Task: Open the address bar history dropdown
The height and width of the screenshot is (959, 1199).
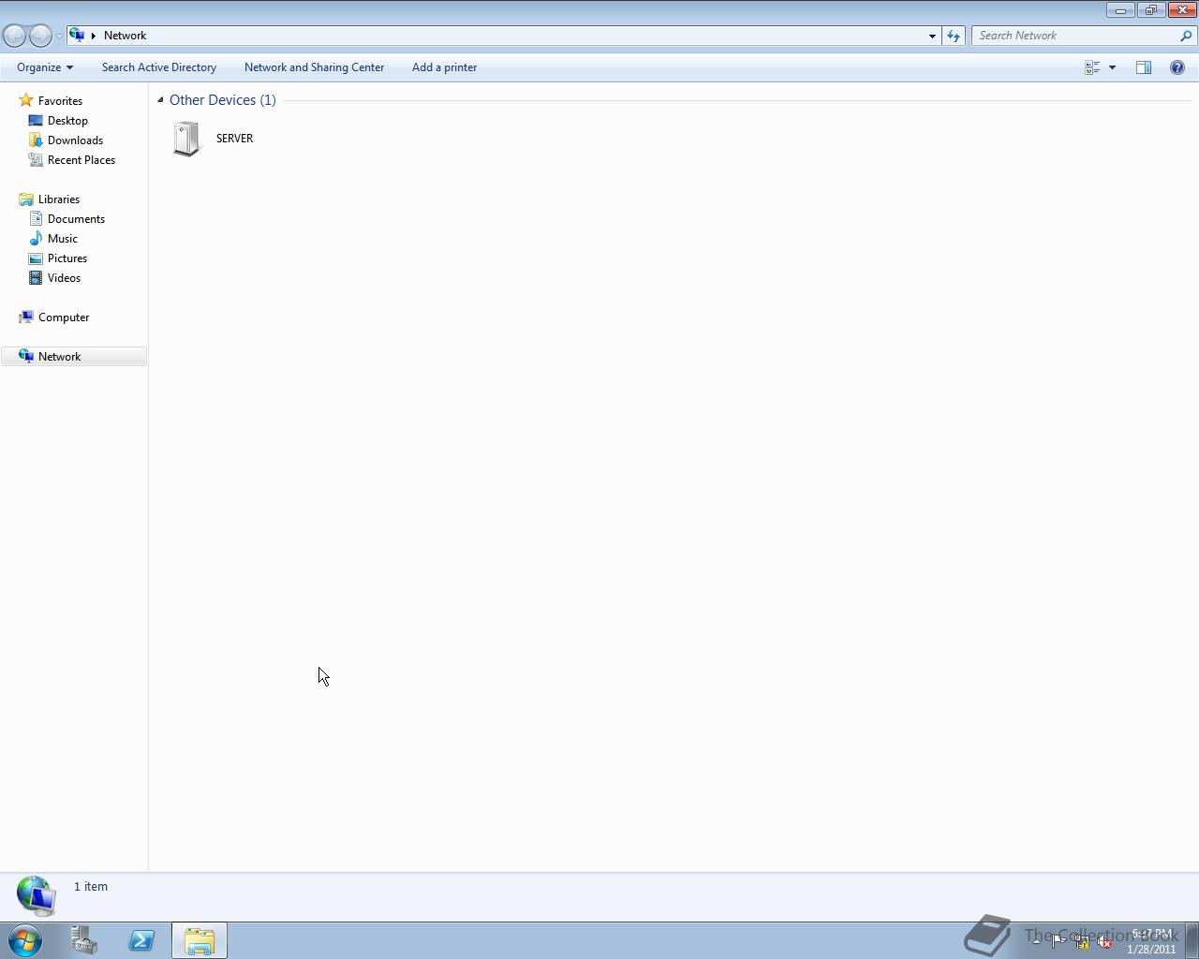Action: coord(932,36)
